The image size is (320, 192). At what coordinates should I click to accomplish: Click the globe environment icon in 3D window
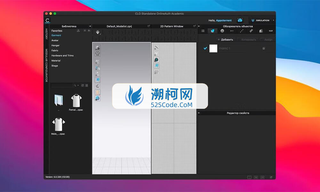click(98, 98)
